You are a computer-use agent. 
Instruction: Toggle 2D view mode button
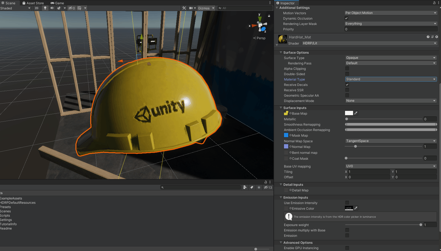tap(37, 8)
